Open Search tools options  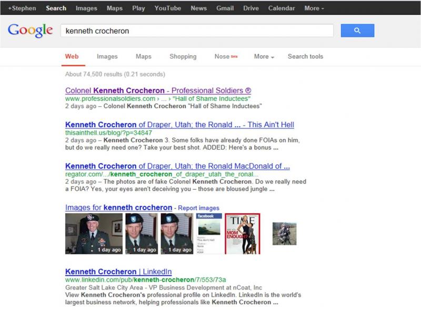pyautogui.click(x=305, y=56)
